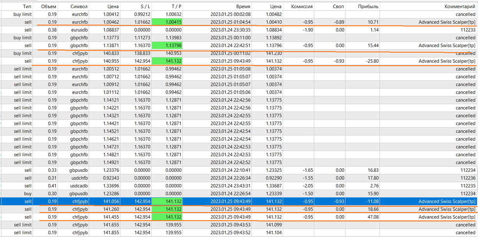
Task: Click the price 1.00412
Action: pos(110,14)
